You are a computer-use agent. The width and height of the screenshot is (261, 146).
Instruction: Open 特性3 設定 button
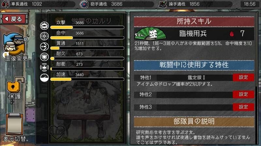click(x=243, y=107)
